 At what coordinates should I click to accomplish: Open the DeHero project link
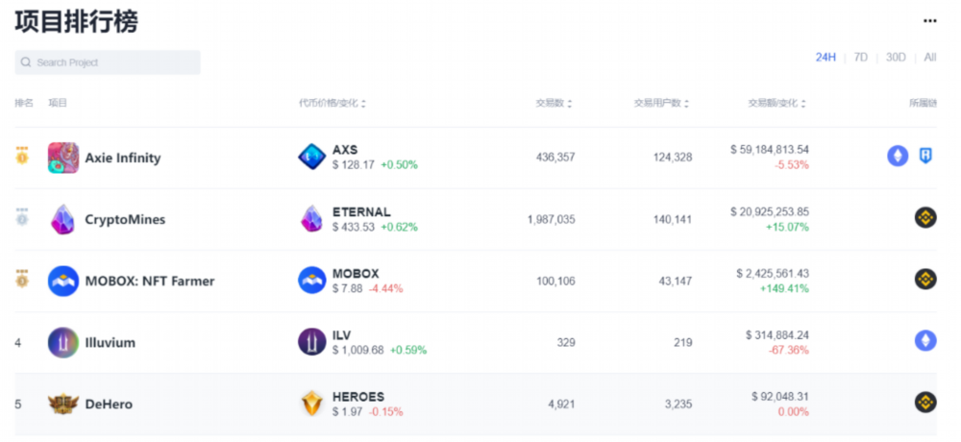point(109,404)
